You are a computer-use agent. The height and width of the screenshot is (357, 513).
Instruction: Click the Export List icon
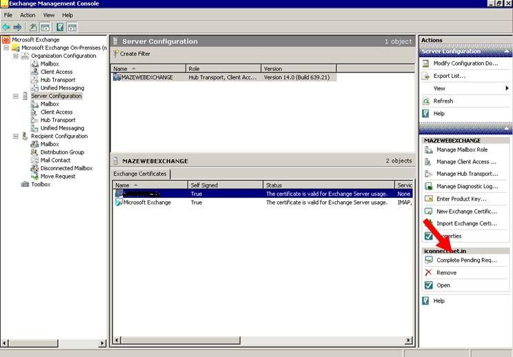point(426,76)
